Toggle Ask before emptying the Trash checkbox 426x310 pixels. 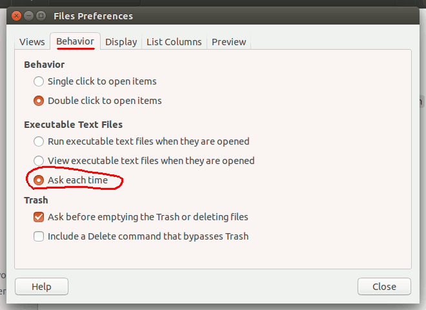39,217
